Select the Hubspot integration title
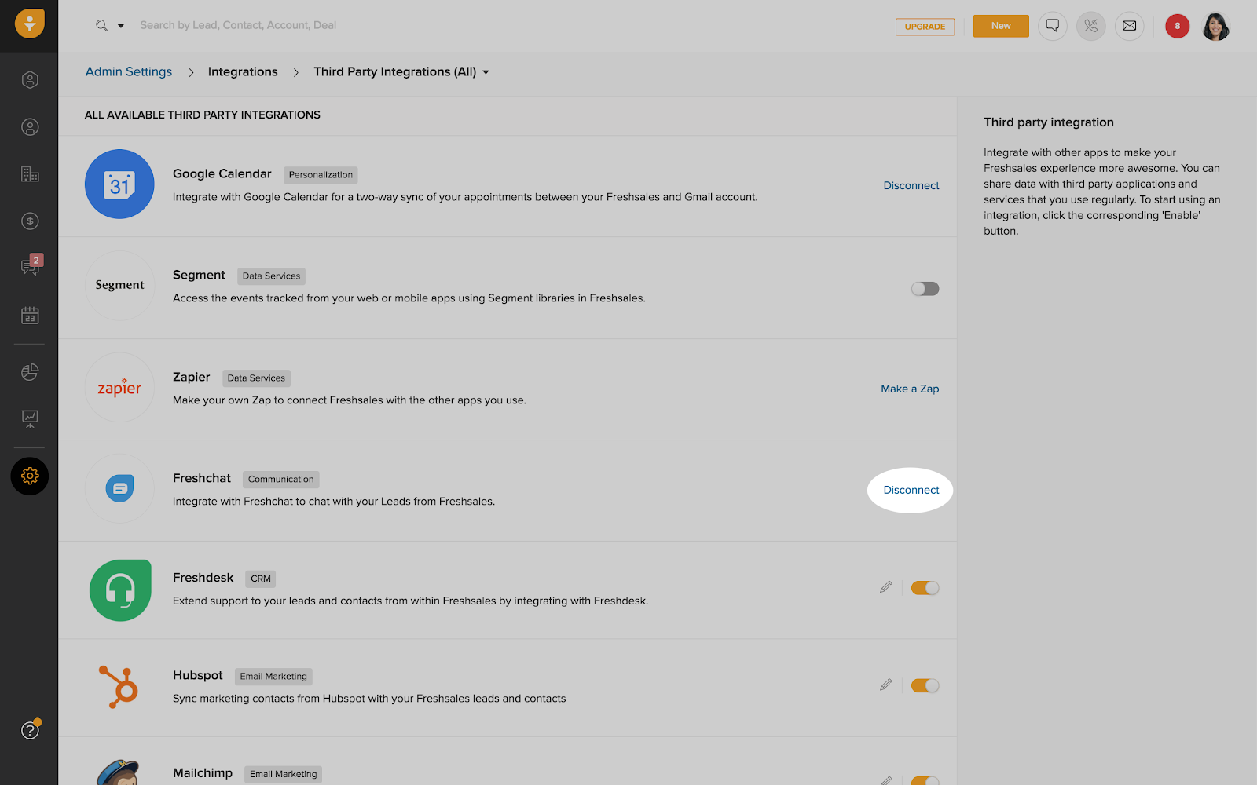Image resolution: width=1257 pixels, height=785 pixels. point(198,676)
